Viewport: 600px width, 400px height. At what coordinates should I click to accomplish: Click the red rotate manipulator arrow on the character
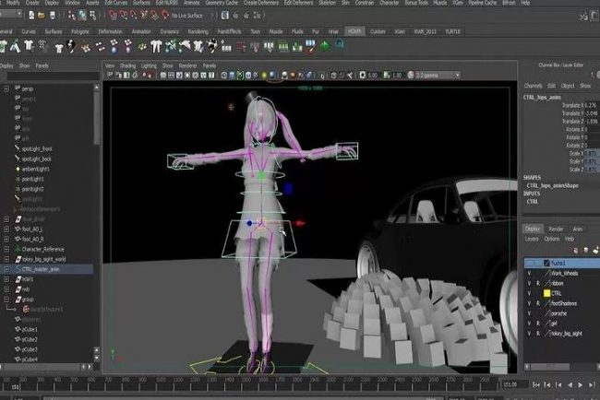300,223
